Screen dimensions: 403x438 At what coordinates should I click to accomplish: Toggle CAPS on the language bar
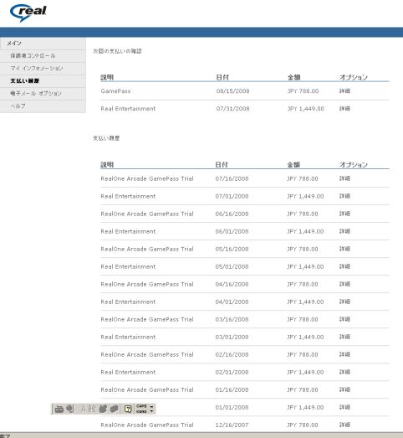[141, 406]
